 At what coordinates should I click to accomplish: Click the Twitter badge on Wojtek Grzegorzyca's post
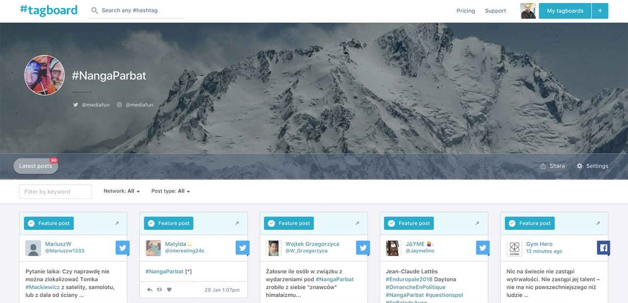point(363,248)
